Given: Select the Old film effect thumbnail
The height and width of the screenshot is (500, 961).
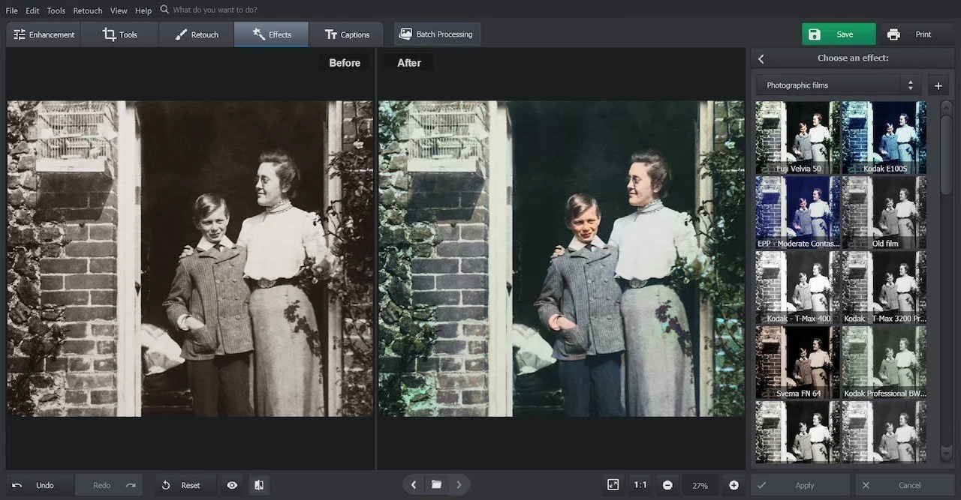Looking at the screenshot, I should pos(884,213).
